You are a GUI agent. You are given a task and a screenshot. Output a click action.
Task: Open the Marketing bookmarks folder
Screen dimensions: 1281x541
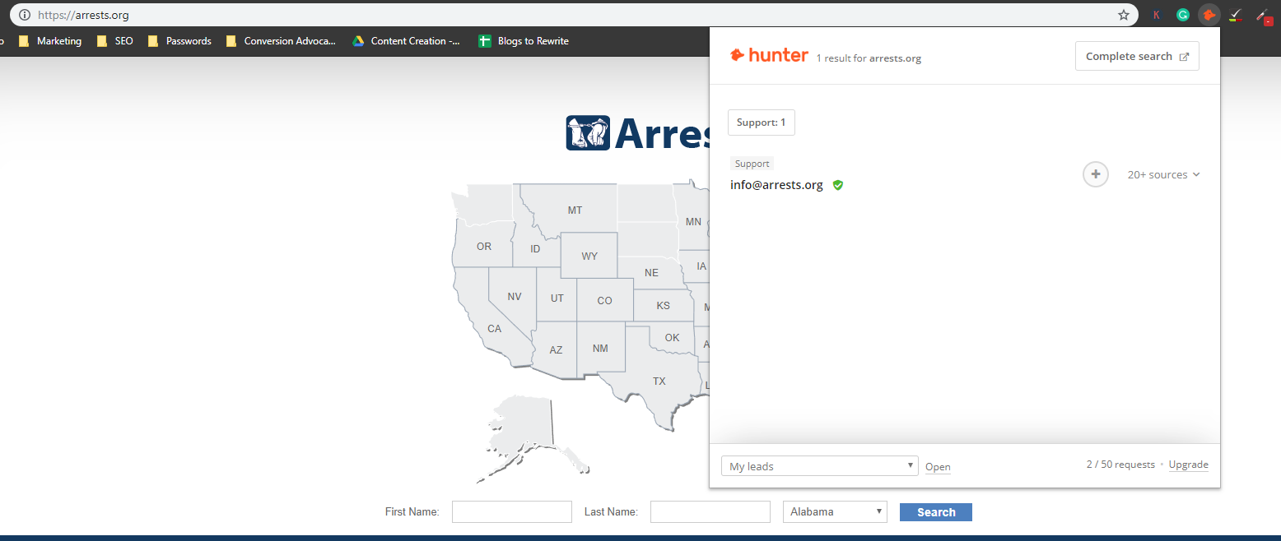50,41
